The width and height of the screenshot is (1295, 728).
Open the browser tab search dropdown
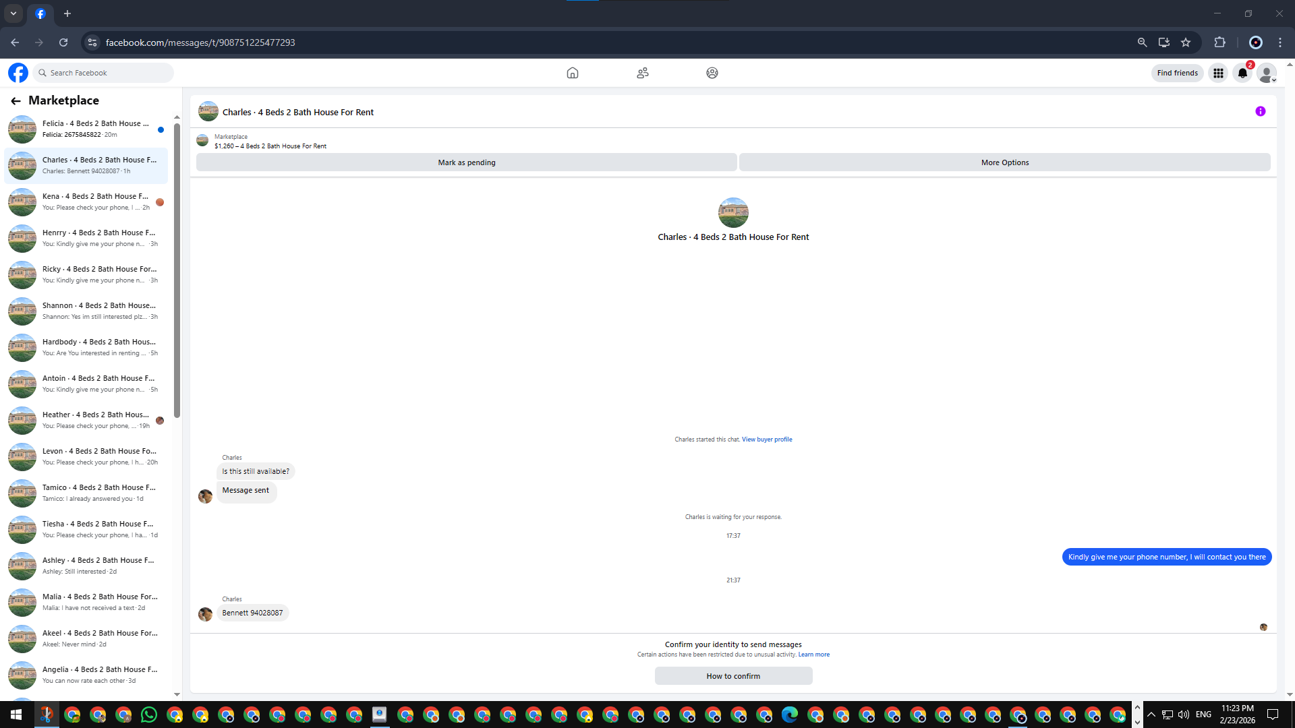coord(13,13)
